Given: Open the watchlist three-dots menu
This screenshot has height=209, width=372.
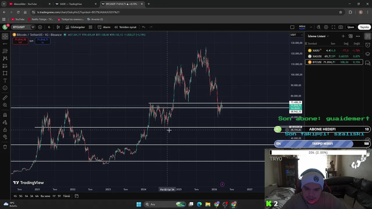Looking at the screenshot, I should 358,36.
